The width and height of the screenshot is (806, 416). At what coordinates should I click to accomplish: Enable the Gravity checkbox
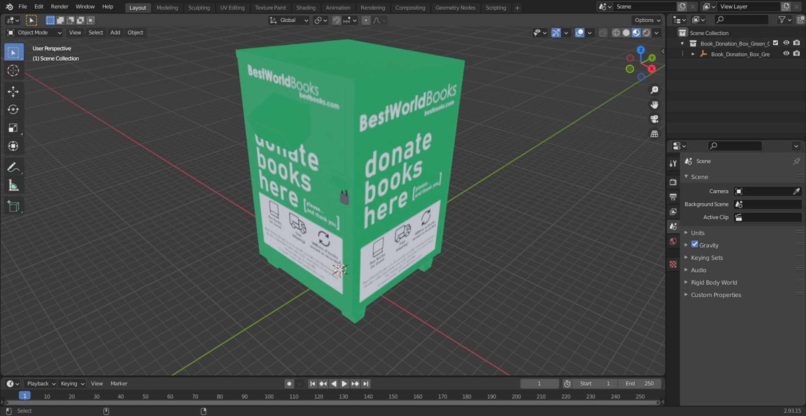point(695,244)
